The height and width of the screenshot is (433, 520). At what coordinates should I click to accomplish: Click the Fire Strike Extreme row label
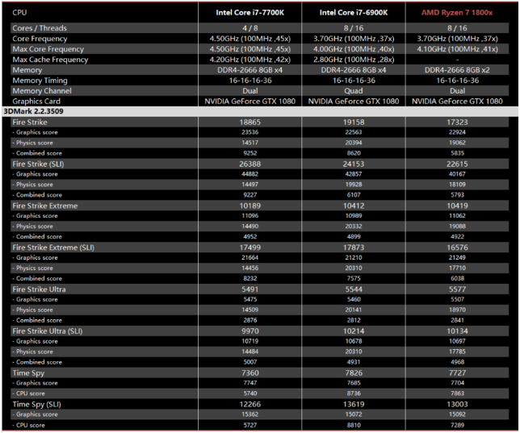[x=44, y=206]
